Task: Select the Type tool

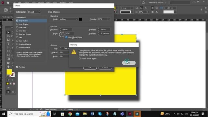Action: pos(8,44)
